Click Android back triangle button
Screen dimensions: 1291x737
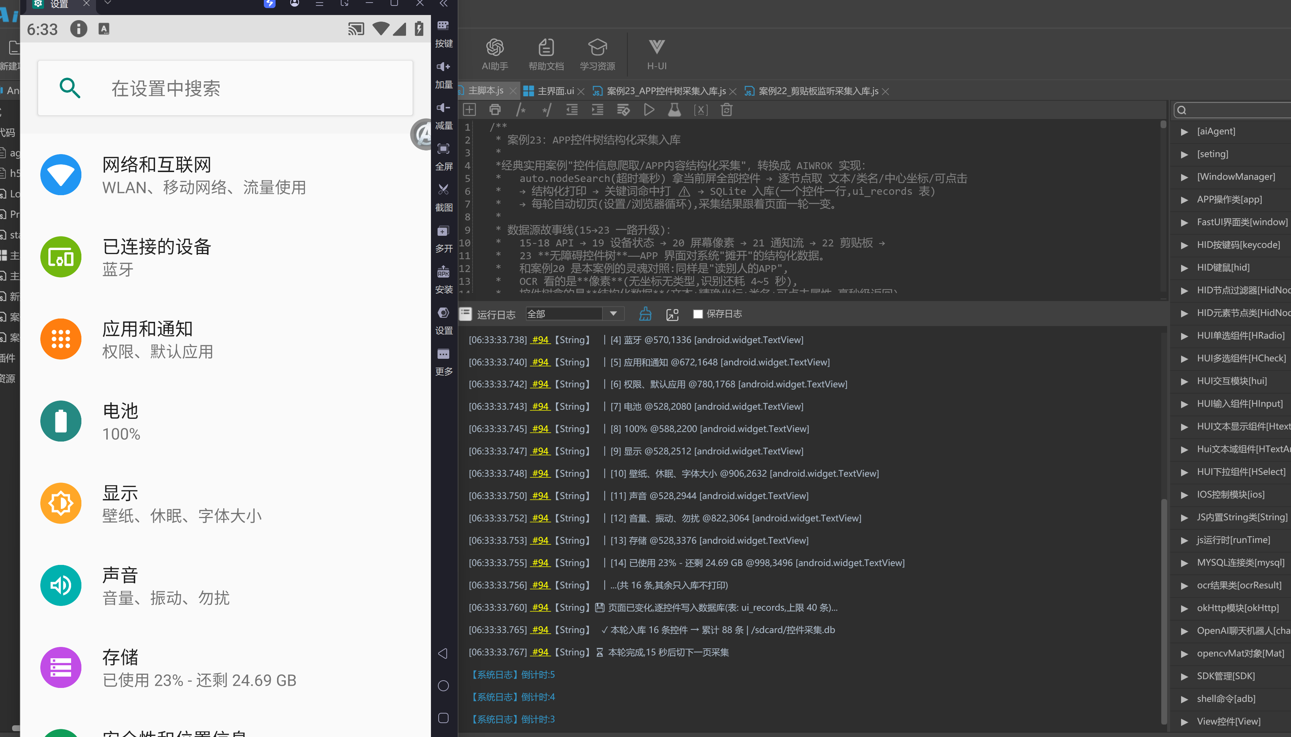click(x=443, y=654)
